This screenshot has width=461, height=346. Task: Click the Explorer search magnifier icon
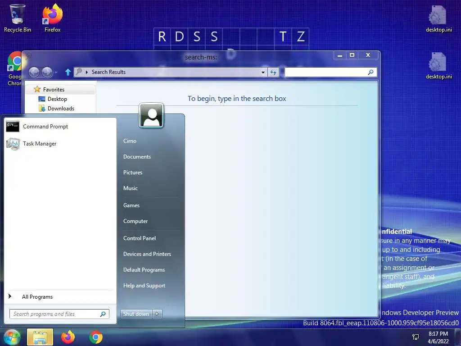pyautogui.click(x=371, y=72)
